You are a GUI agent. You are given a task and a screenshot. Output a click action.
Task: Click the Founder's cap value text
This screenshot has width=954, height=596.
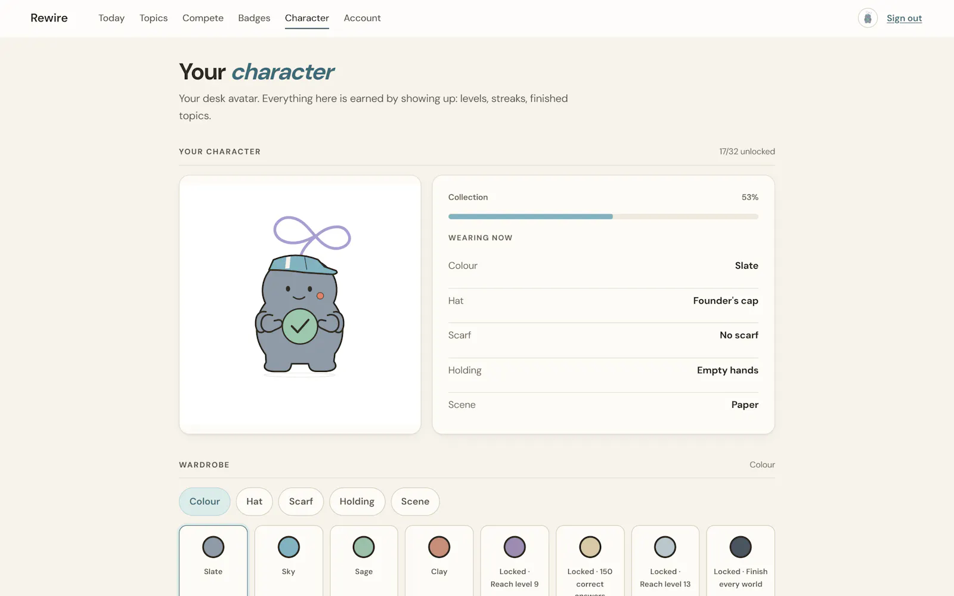726,300
